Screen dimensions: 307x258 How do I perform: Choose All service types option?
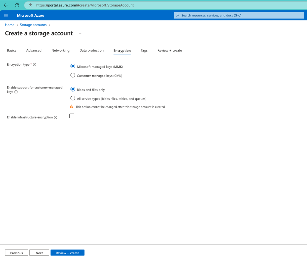point(72,98)
